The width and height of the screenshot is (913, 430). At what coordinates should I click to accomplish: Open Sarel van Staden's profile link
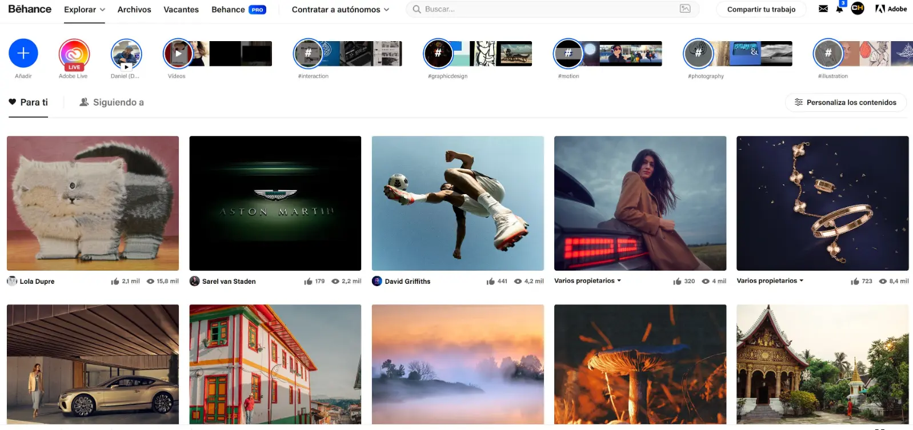[x=229, y=282]
